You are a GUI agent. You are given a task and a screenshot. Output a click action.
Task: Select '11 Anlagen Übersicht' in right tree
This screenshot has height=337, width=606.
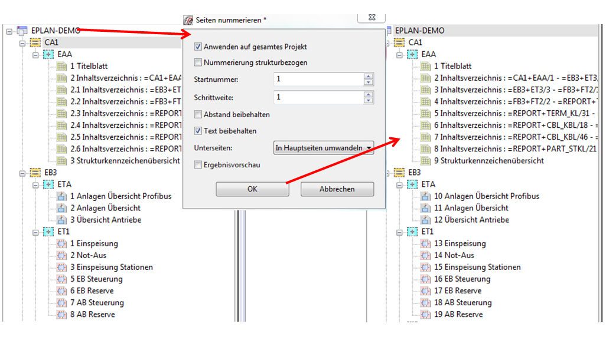(x=471, y=208)
